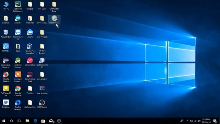The width and height of the screenshot is (220, 124).
Task: Open File Explorer from taskbar
Action: coord(27,121)
